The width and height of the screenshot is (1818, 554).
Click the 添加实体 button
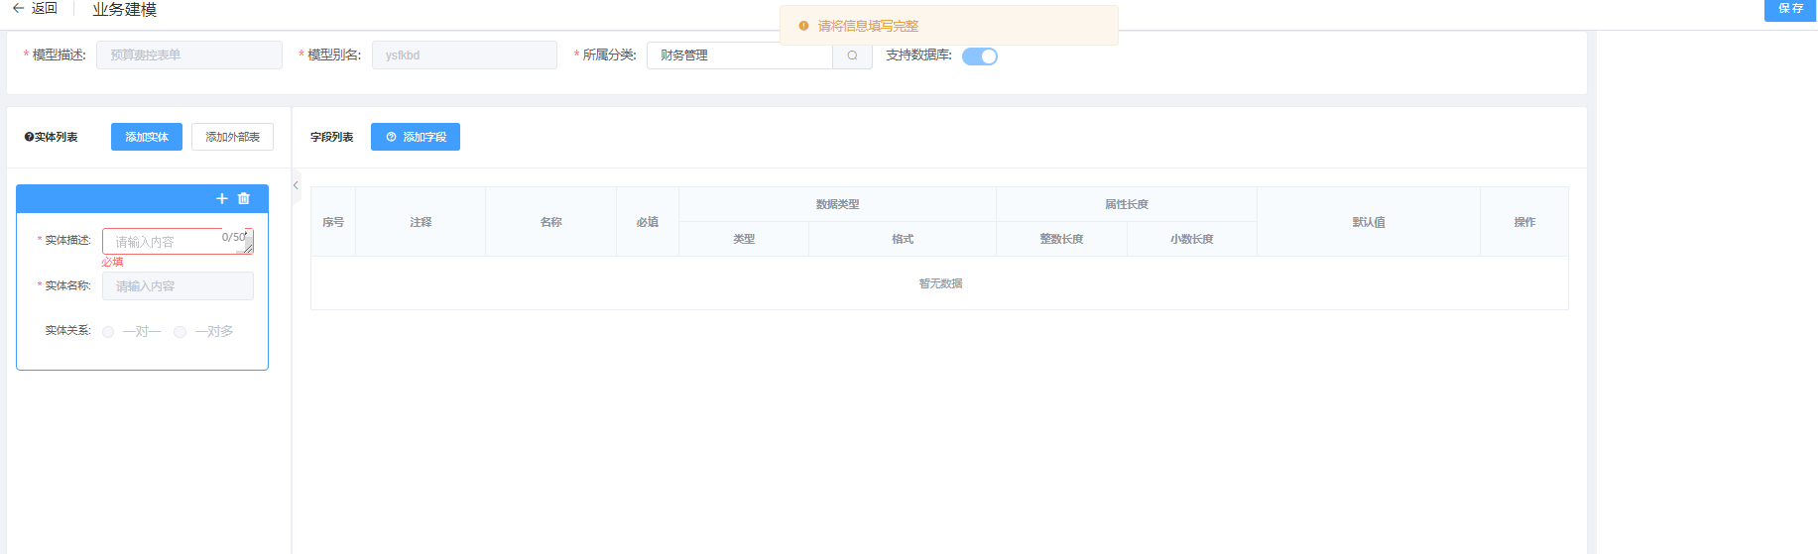(x=147, y=137)
